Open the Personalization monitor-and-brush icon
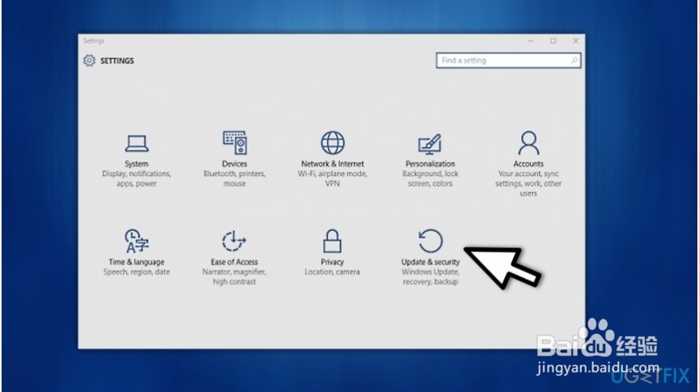Screen dimensions: 699x392 [430, 144]
